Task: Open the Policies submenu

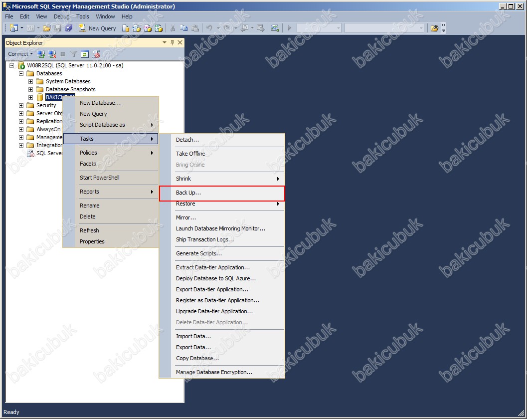Action: [x=111, y=153]
